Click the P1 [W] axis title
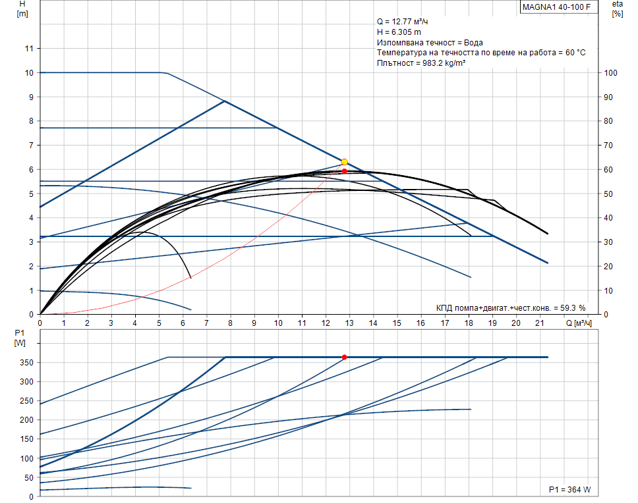638x503 pixels. point(20,338)
